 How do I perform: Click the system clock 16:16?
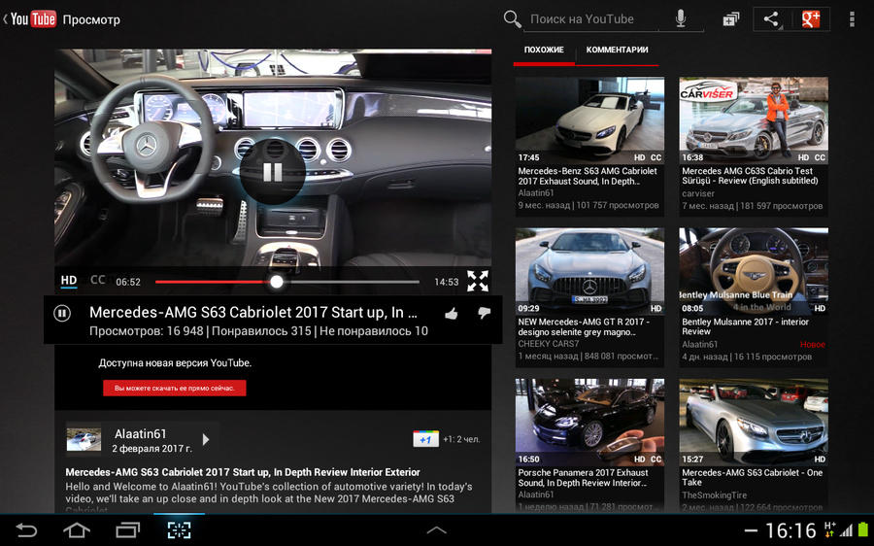click(x=790, y=530)
